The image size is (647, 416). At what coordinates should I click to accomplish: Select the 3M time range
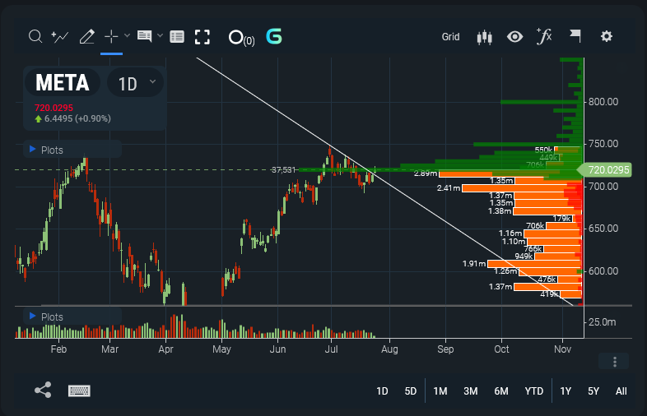coord(470,391)
